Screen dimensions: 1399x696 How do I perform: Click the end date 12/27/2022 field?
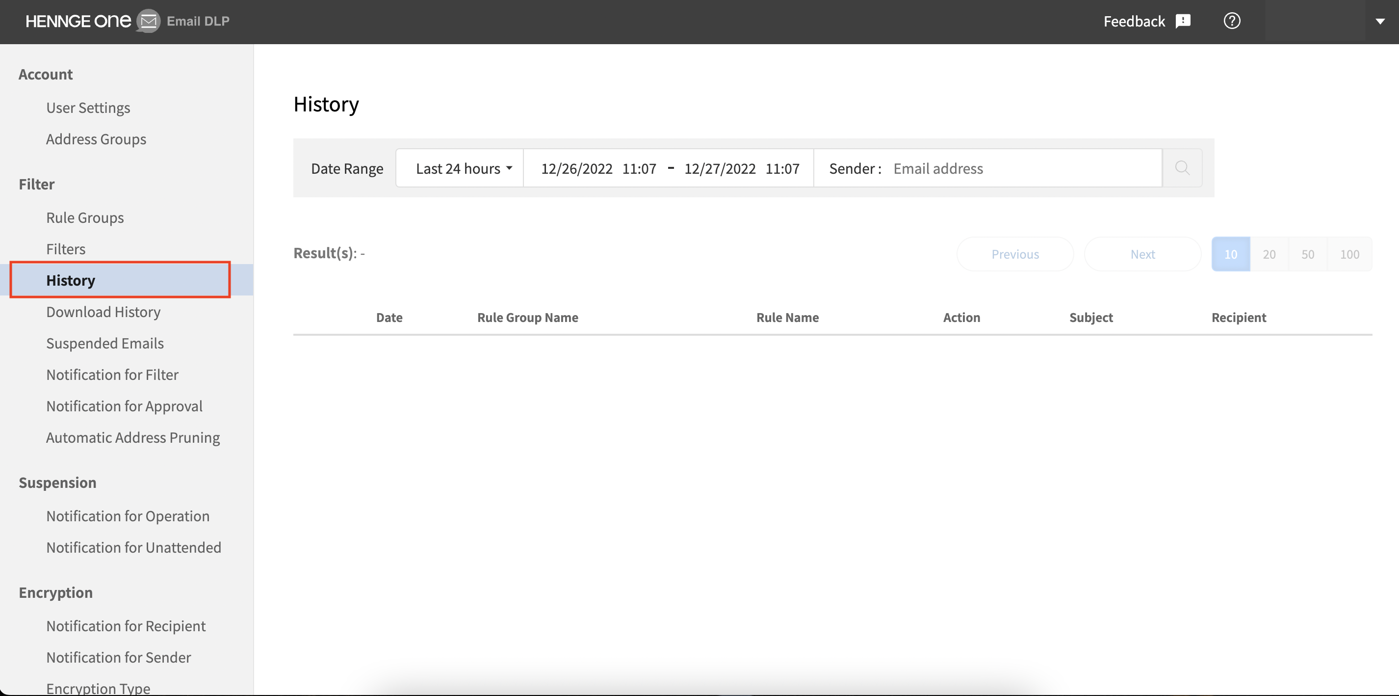pyautogui.click(x=720, y=168)
